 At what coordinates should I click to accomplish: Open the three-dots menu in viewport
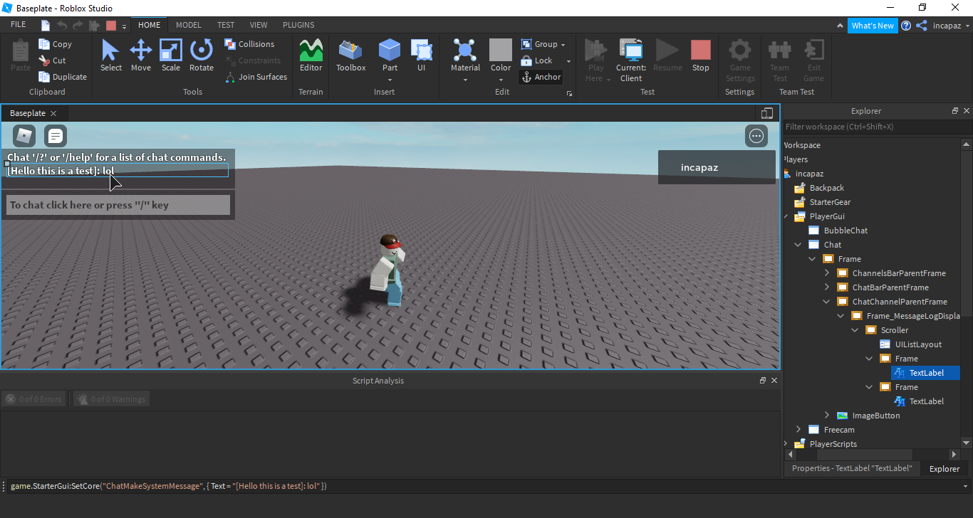tap(756, 136)
